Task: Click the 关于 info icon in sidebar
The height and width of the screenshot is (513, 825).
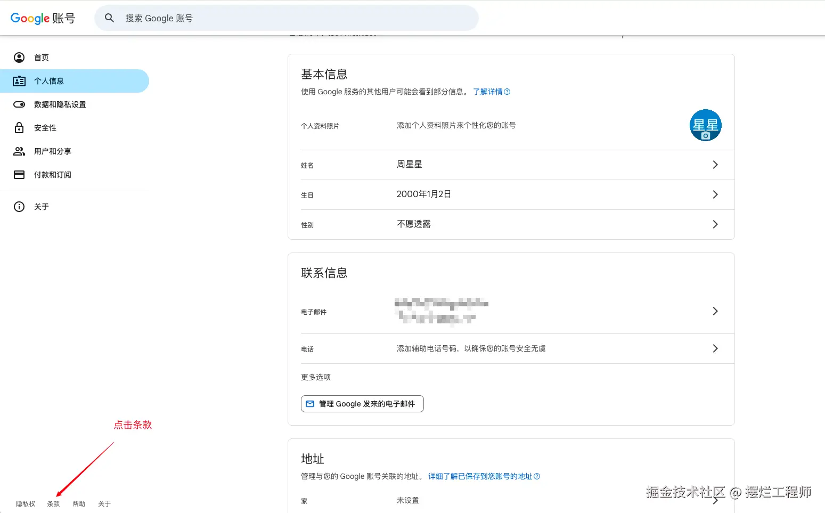Action: click(x=19, y=207)
